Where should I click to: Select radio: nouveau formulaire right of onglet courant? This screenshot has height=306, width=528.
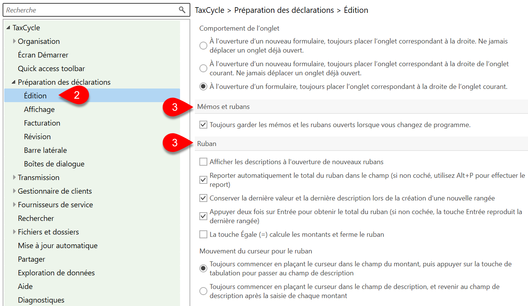(x=203, y=68)
